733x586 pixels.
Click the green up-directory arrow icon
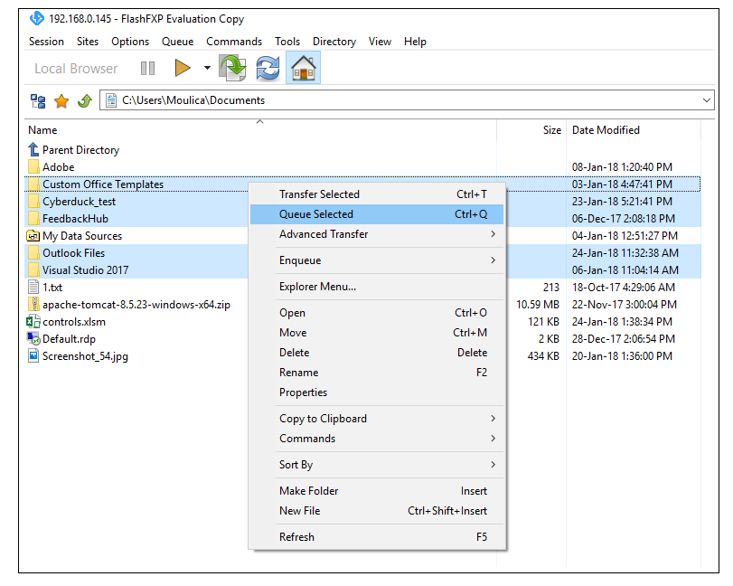pyautogui.click(x=85, y=100)
